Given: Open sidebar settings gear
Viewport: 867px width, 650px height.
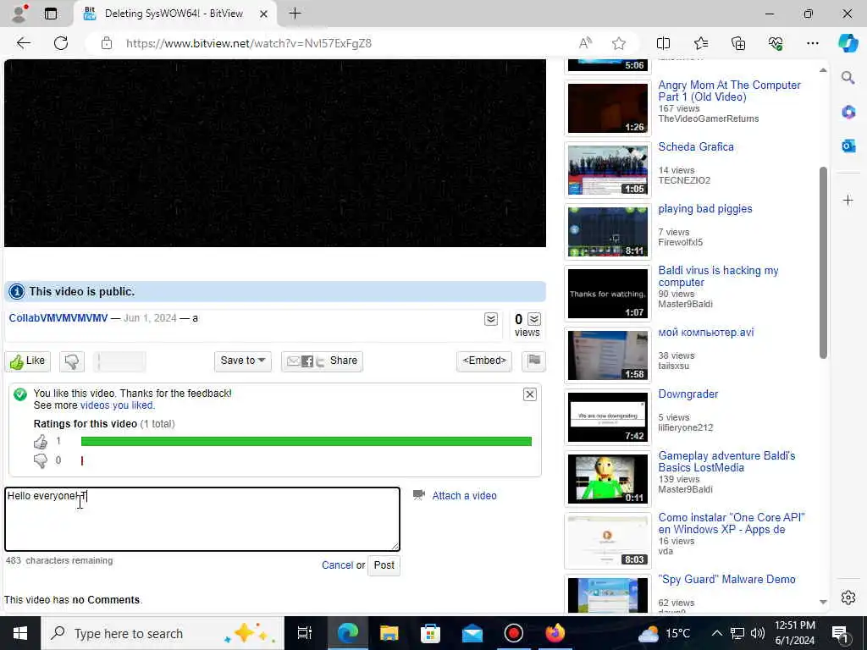Looking at the screenshot, I should coord(848,598).
